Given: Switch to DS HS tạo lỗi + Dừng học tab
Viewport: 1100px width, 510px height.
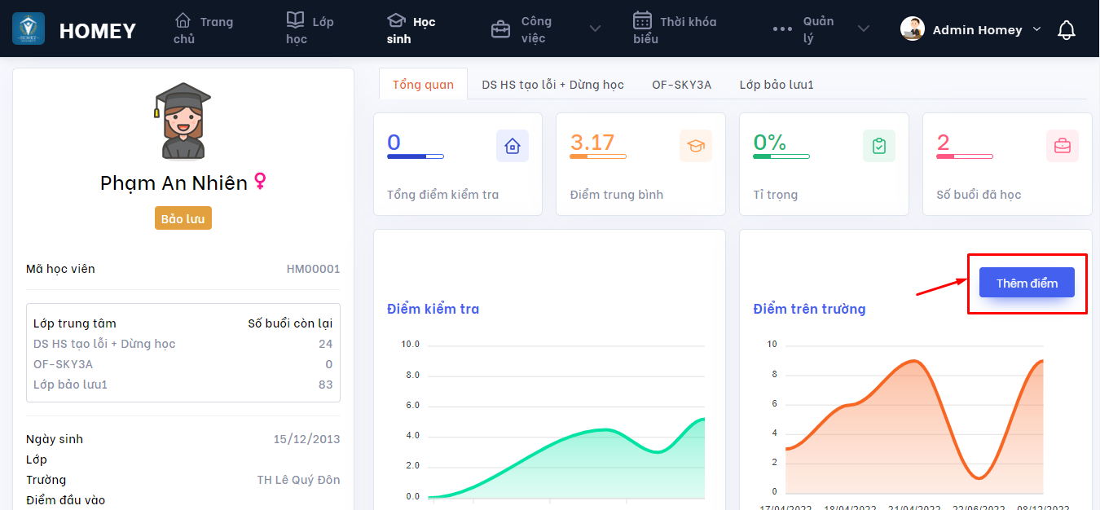Looking at the screenshot, I should [x=552, y=85].
